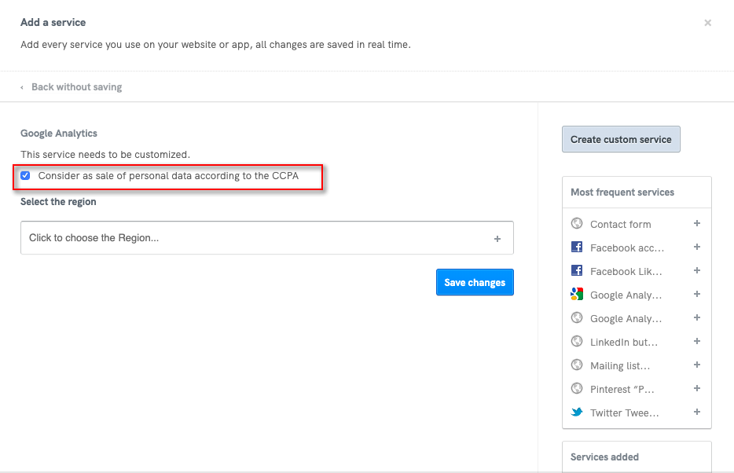Click the Create custom service button
Screen dimensions: 734x473
pyautogui.click(x=621, y=139)
